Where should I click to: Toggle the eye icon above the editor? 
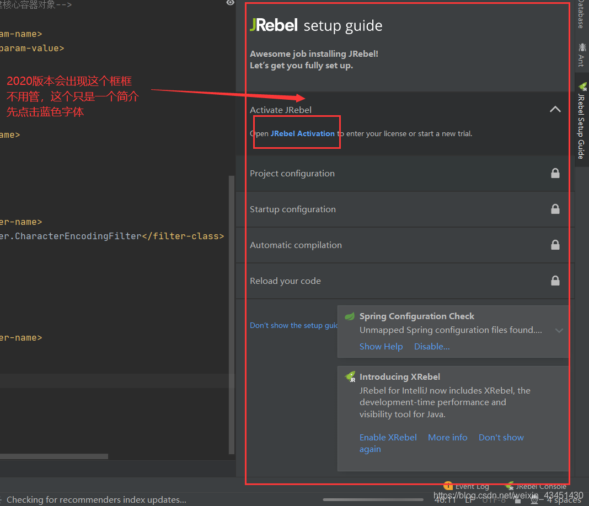[230, 3]
